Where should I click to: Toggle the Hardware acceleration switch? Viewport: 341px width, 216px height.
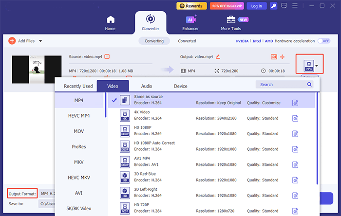click(324, 41)
